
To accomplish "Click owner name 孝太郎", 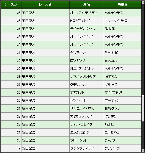I will (x=110, y=29).
